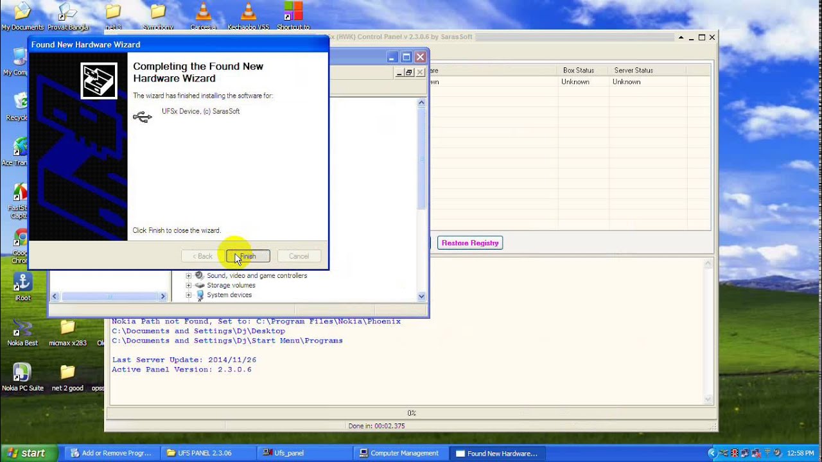Image resolution: width=822 pixels, height=462 pixels.
Task: Select Sound, video and game controllers item
Action: [257, 275]
